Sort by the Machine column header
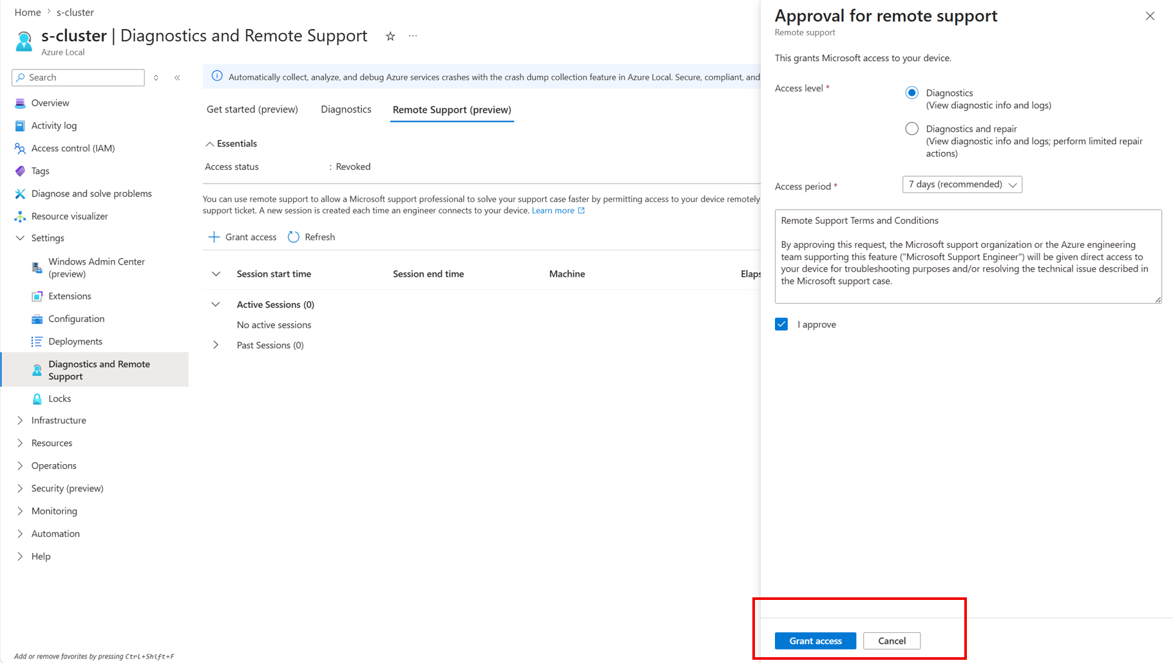 pyautogui.click(x=567, y=274)
